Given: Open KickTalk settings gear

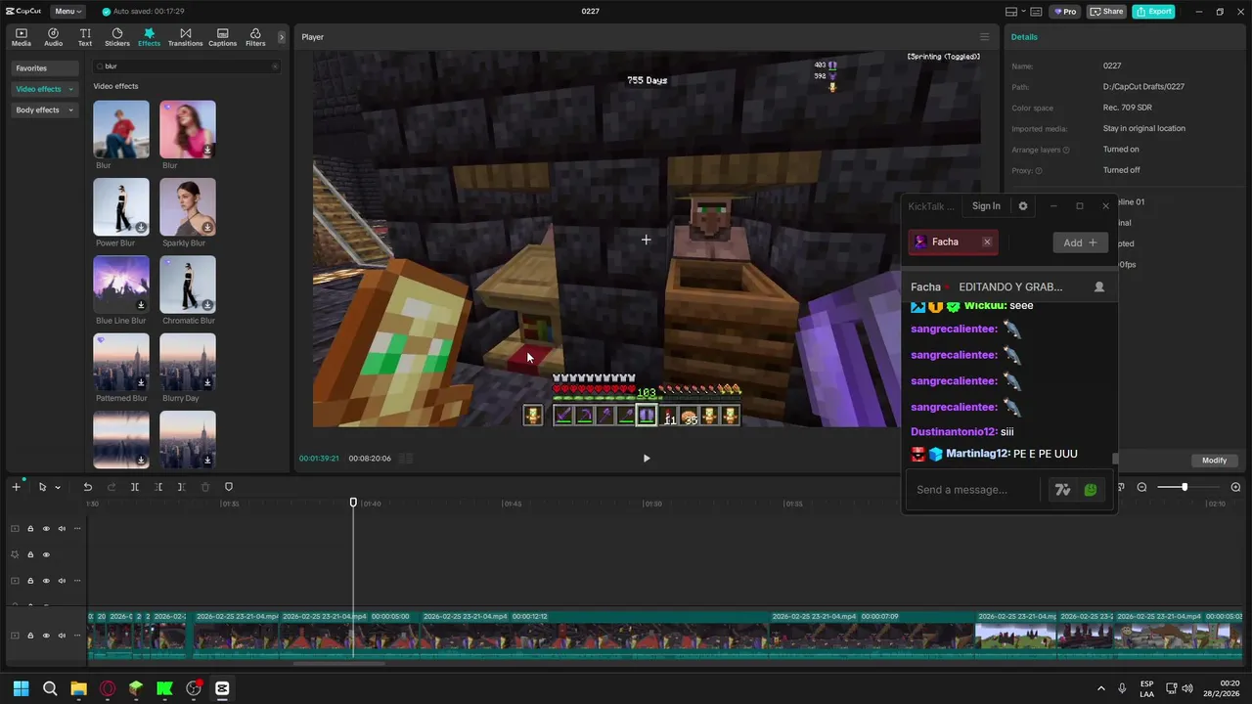Looking at the screenshot, I should [1023, 206].
